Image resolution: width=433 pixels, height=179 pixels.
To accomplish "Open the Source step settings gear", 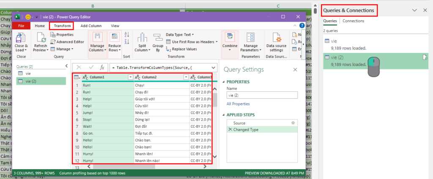I will coord(293,123).
